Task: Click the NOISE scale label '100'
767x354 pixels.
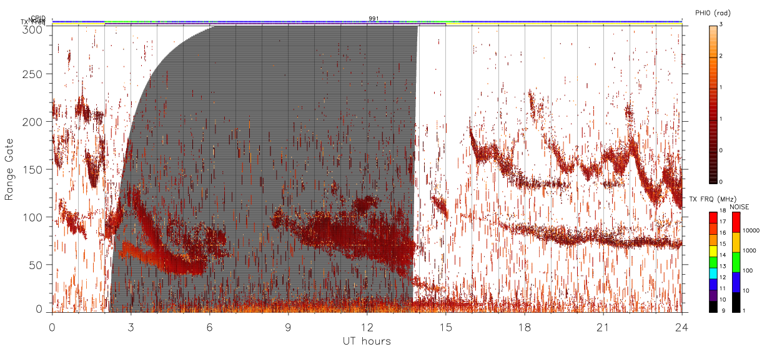Action: click(x=749, y=271)
